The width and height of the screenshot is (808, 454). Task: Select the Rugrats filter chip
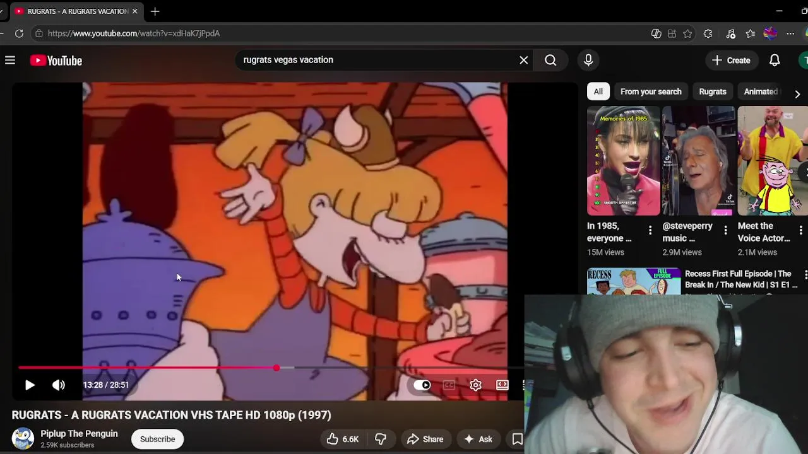[713, 91]
